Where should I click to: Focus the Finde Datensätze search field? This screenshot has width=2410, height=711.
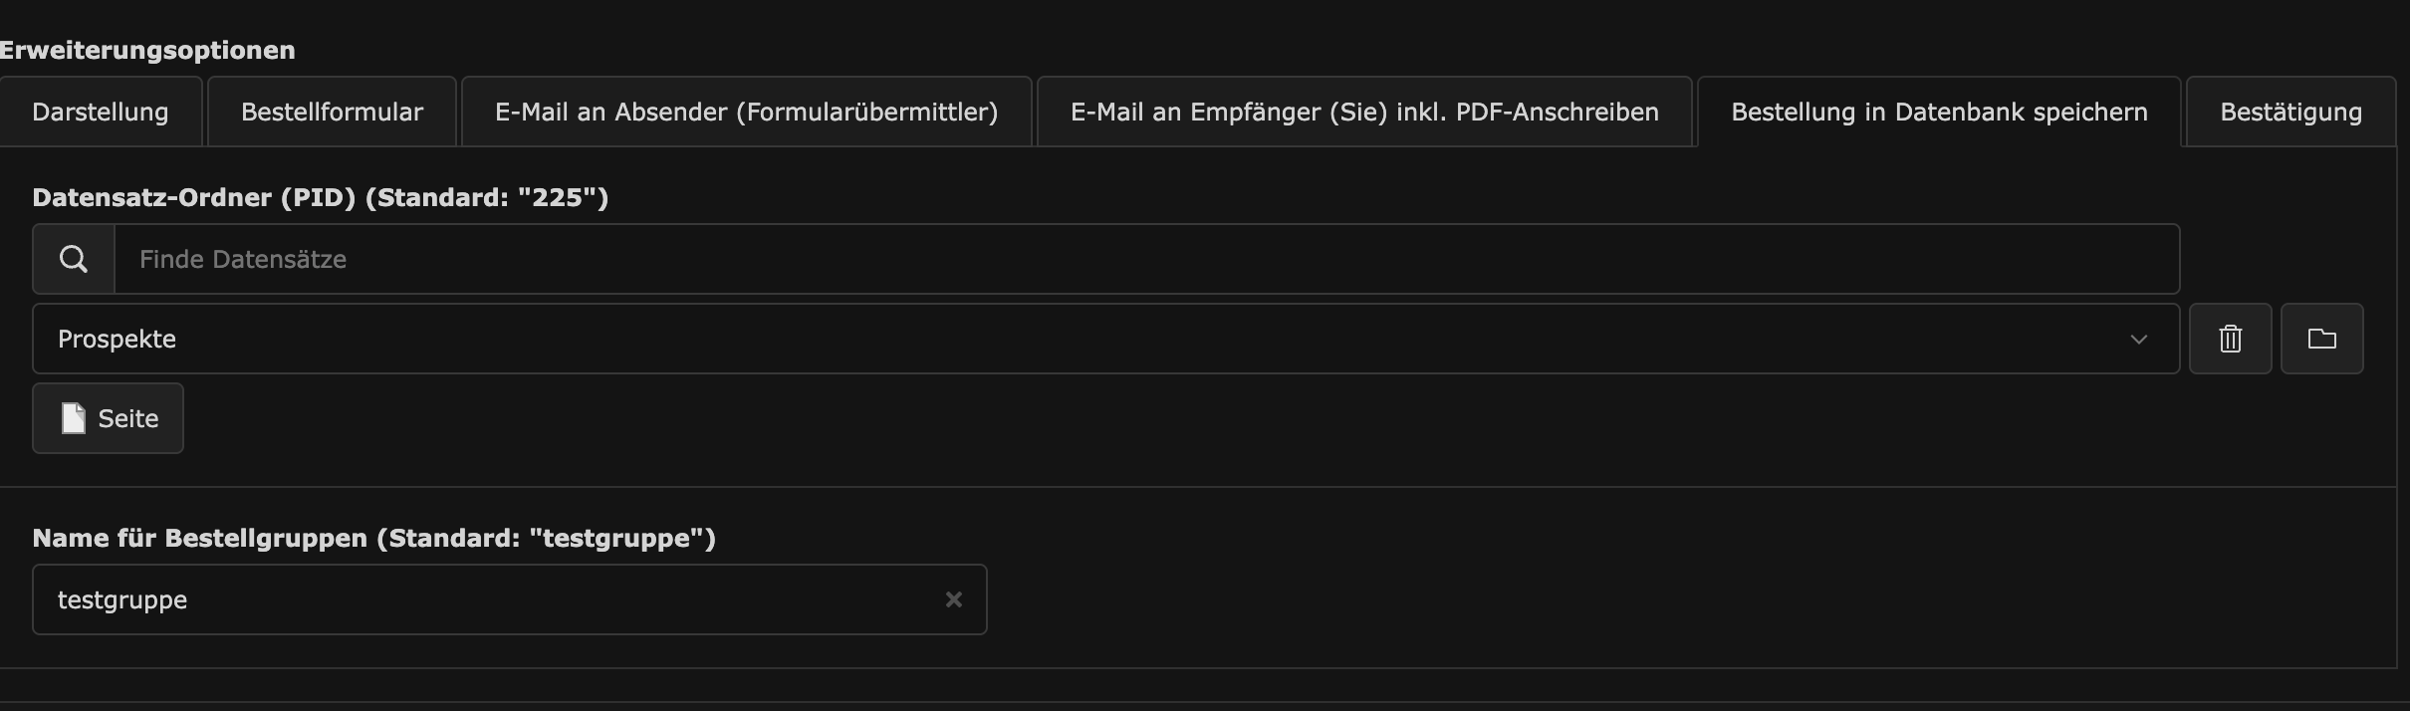pyautogui.click(x=1147, y=259)
